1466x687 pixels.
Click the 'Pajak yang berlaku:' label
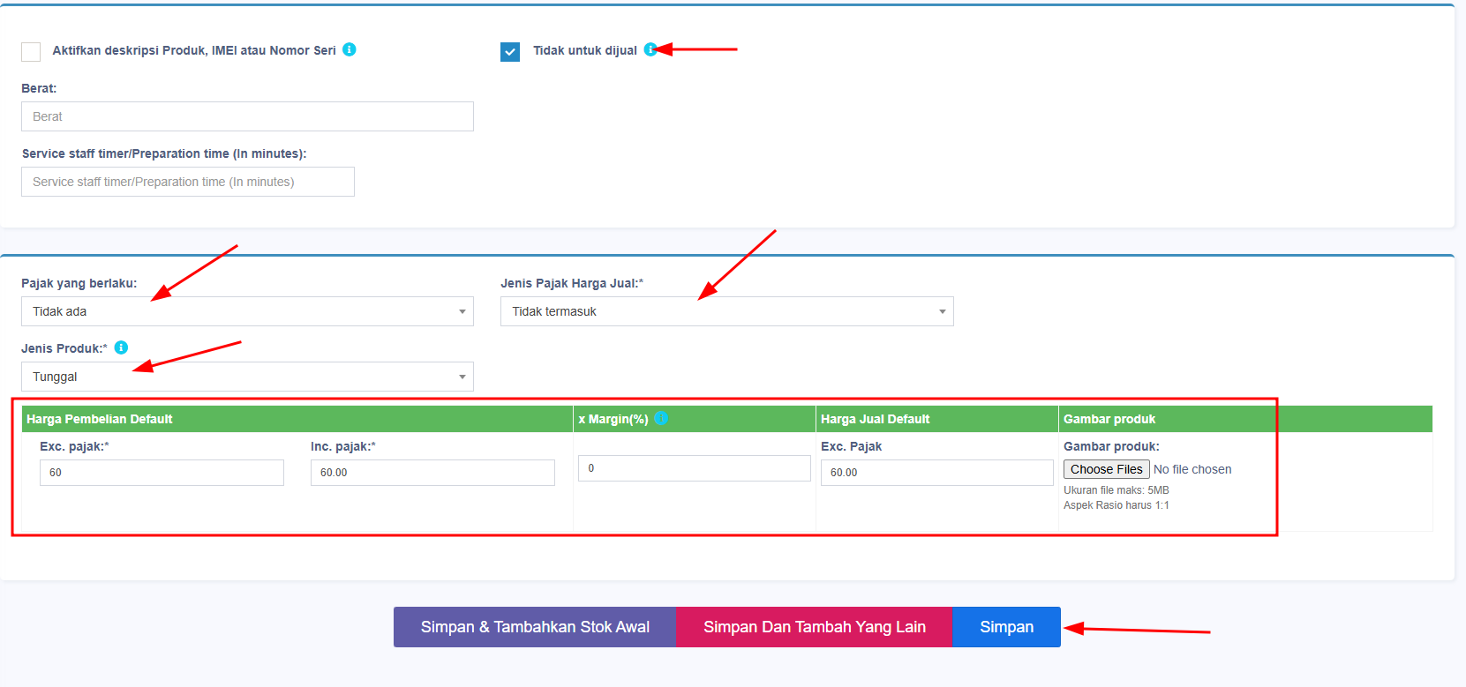click(79, 283)
